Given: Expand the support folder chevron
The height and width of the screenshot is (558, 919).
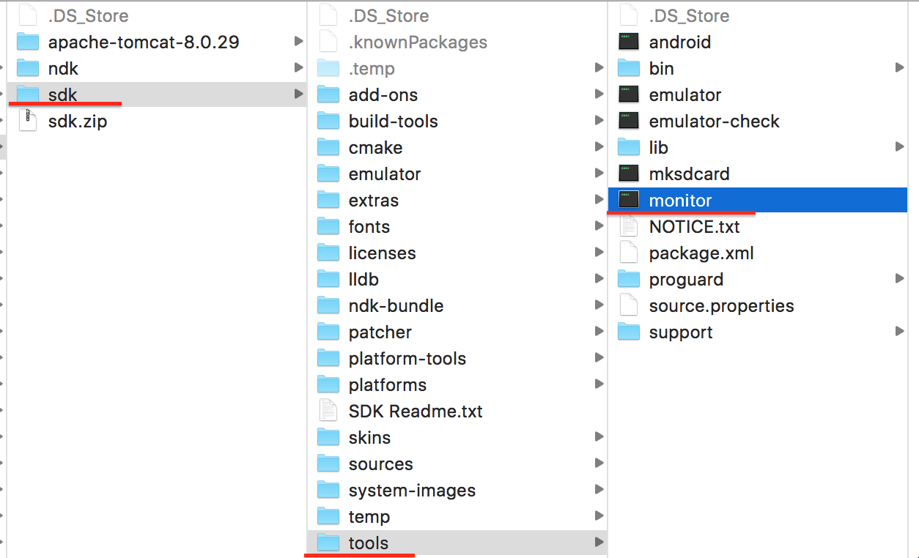Looking at the screenshot, I should tap(900, 332).
